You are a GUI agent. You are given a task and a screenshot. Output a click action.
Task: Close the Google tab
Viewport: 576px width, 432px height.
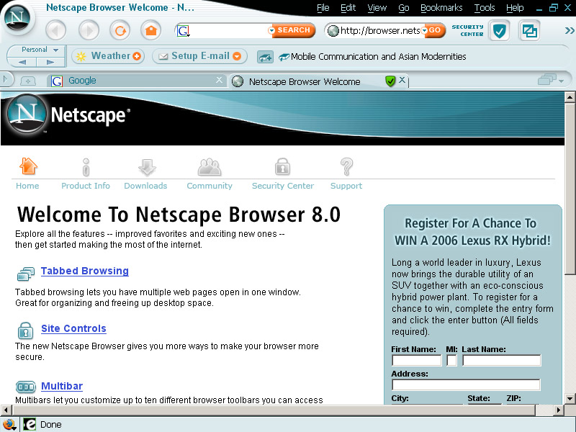coord(220,81)
